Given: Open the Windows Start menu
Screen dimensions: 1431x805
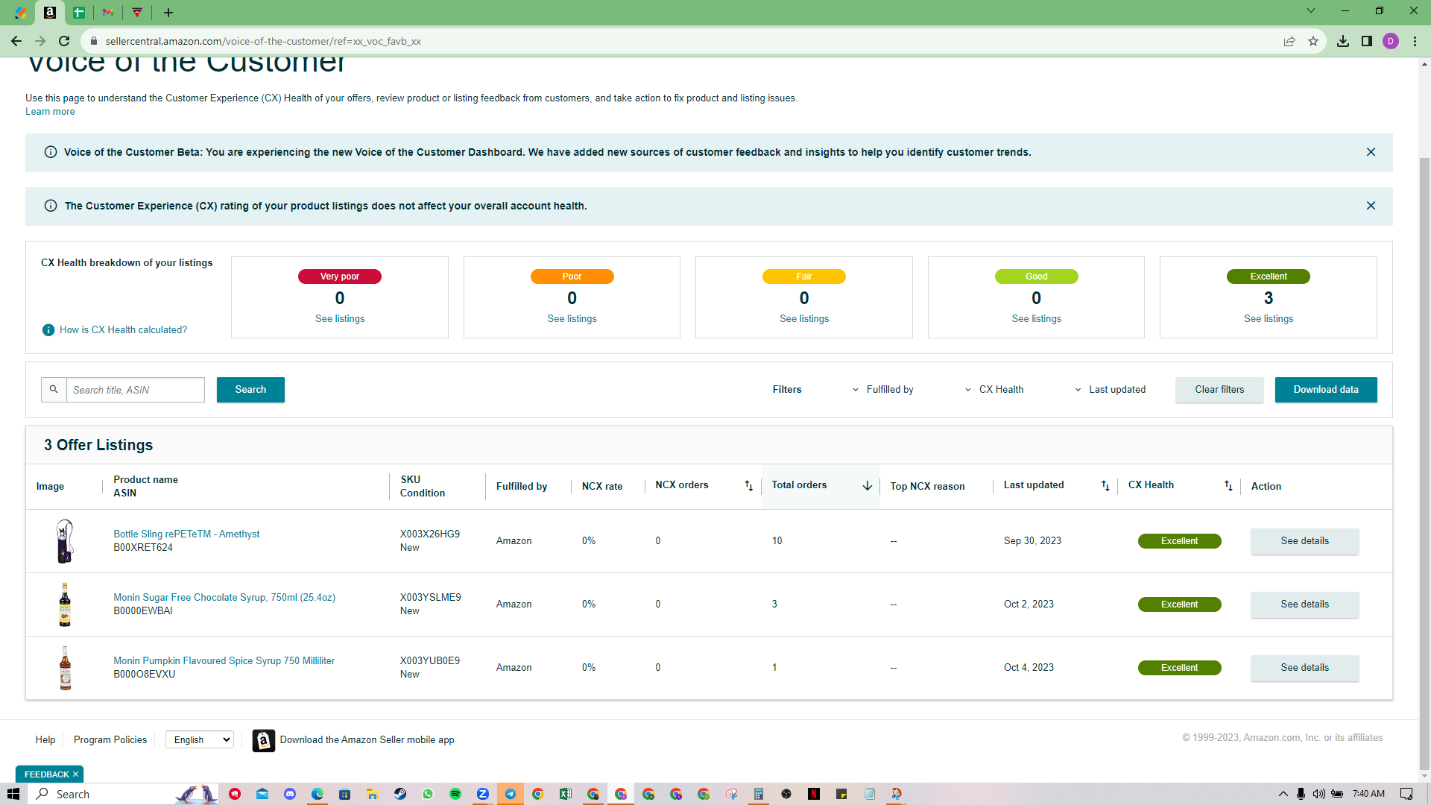Looking at the screenshot, I should (13, 794).
